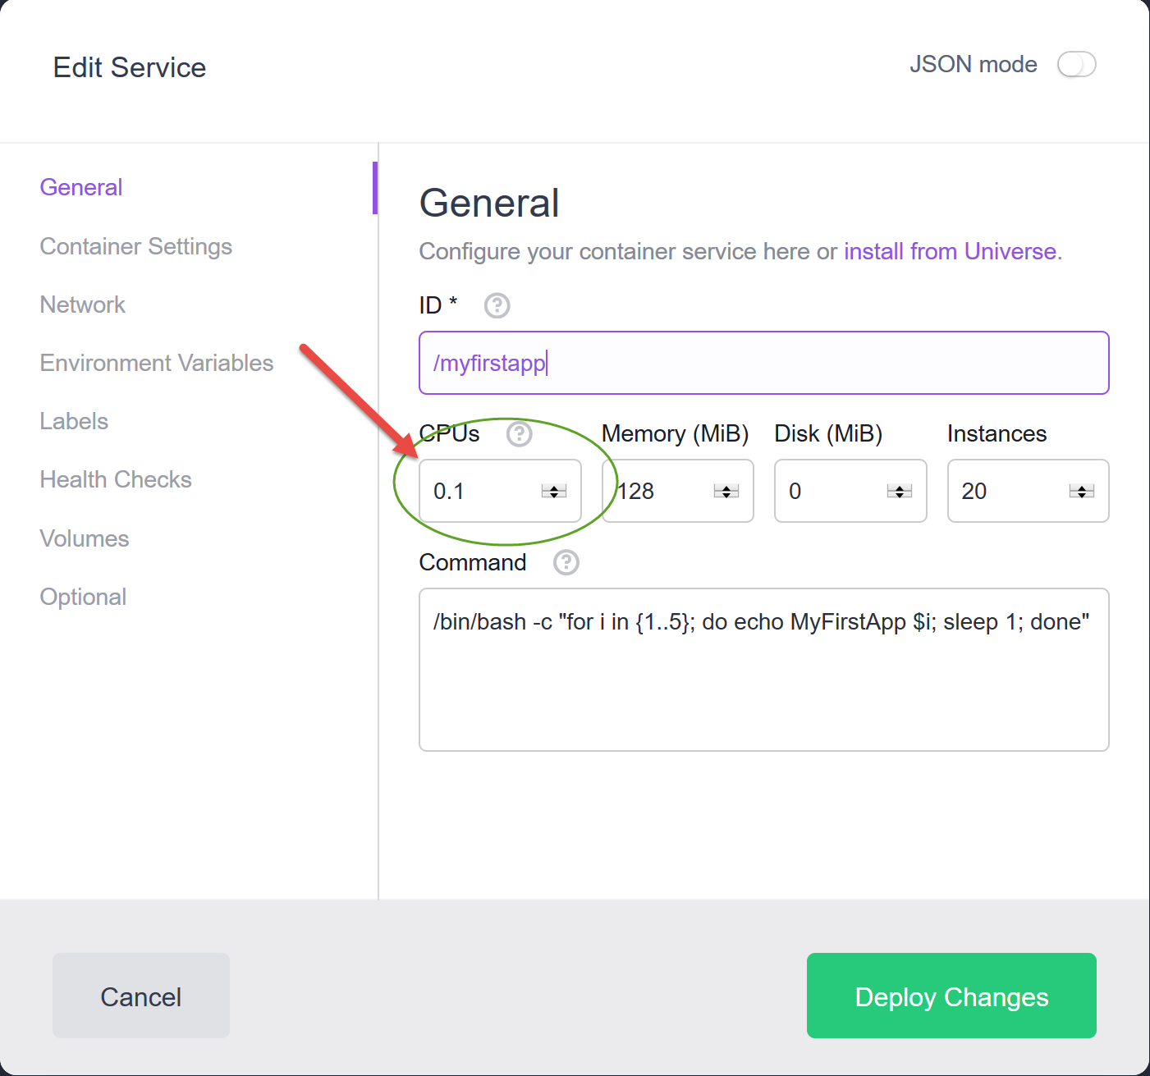
Task: Click the install from Universe link
Action: point(950,251)
